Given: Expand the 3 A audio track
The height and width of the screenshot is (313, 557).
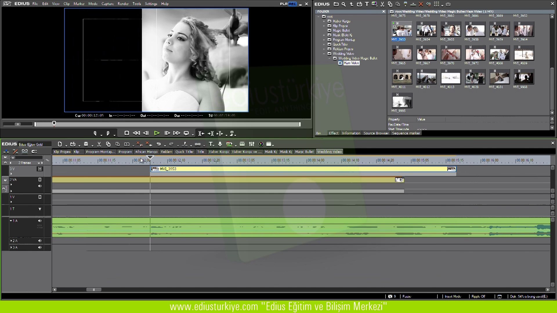Looking at the screenshot, I should coord(11,248).
